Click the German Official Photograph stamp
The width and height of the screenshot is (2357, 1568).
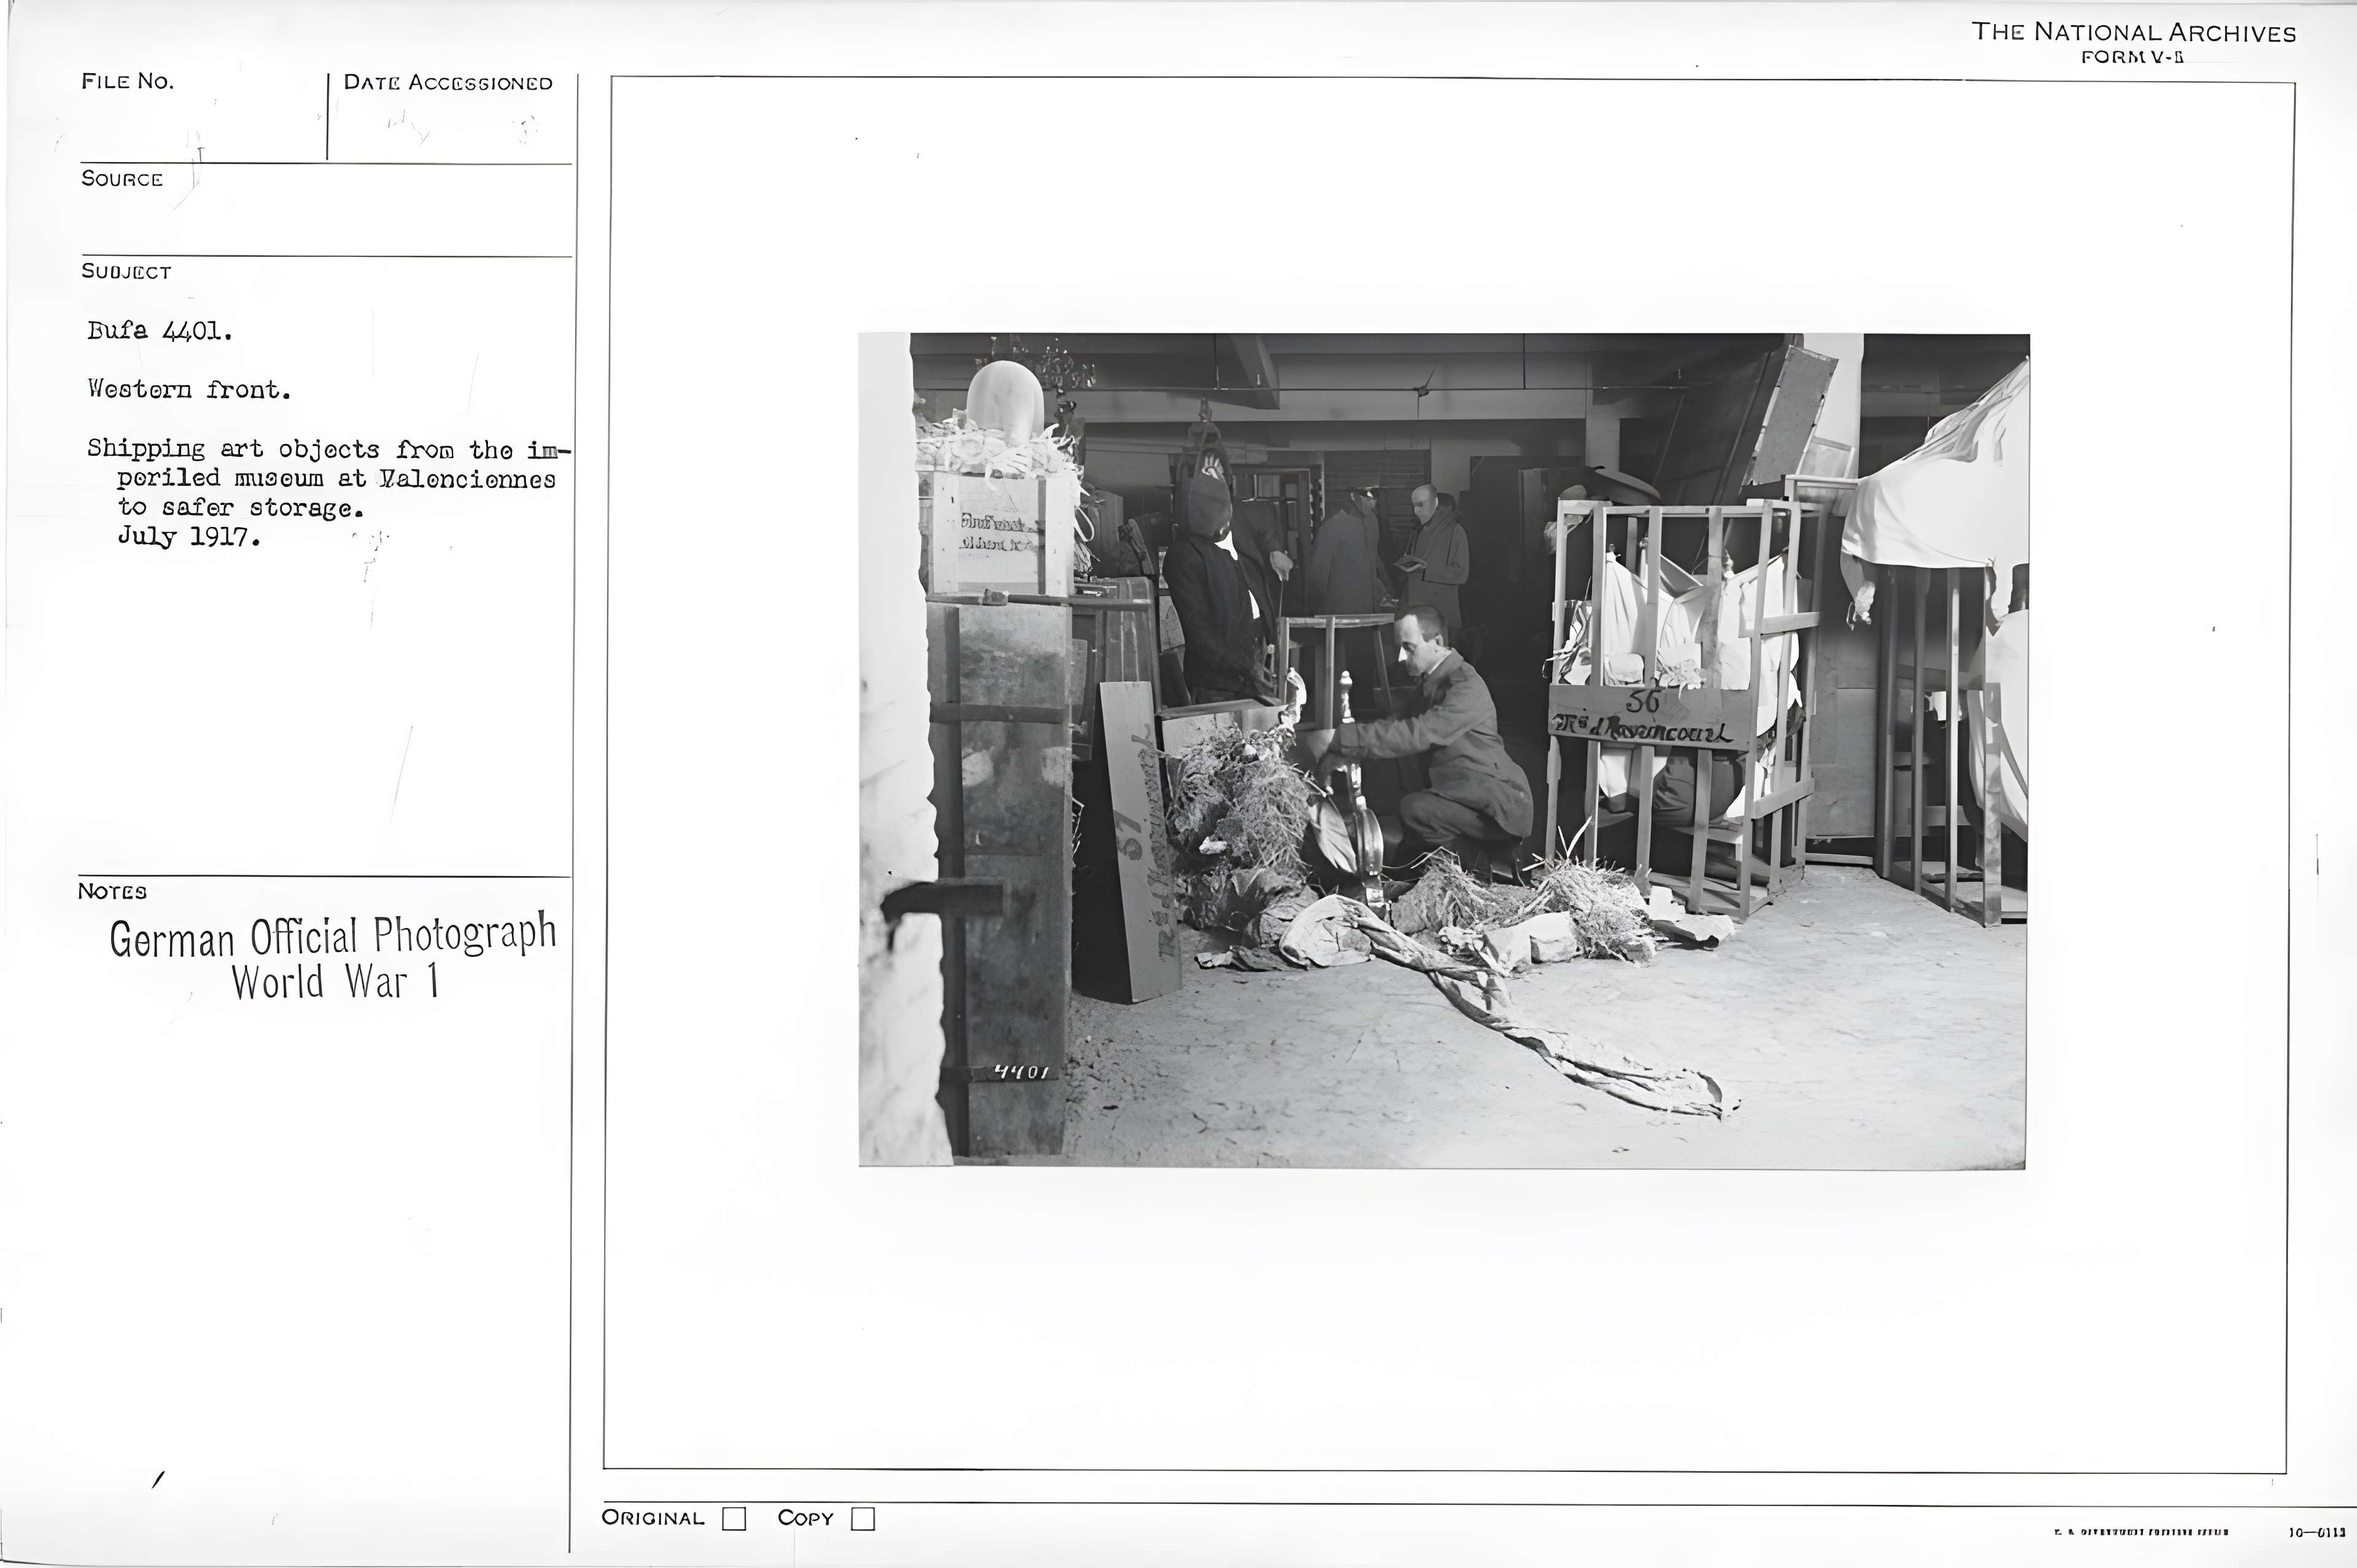point(332,936)
